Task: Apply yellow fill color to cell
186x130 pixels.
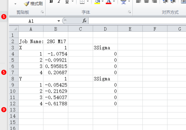Action: 97,2
